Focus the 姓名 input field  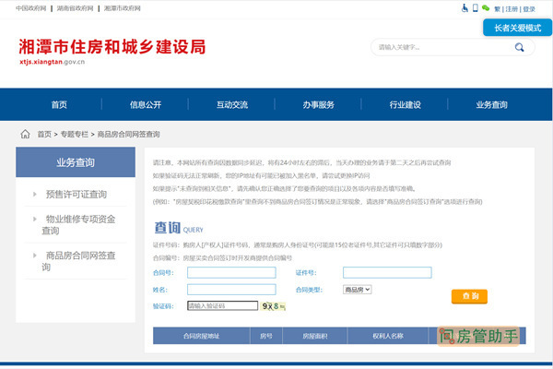tap(231, 290)
